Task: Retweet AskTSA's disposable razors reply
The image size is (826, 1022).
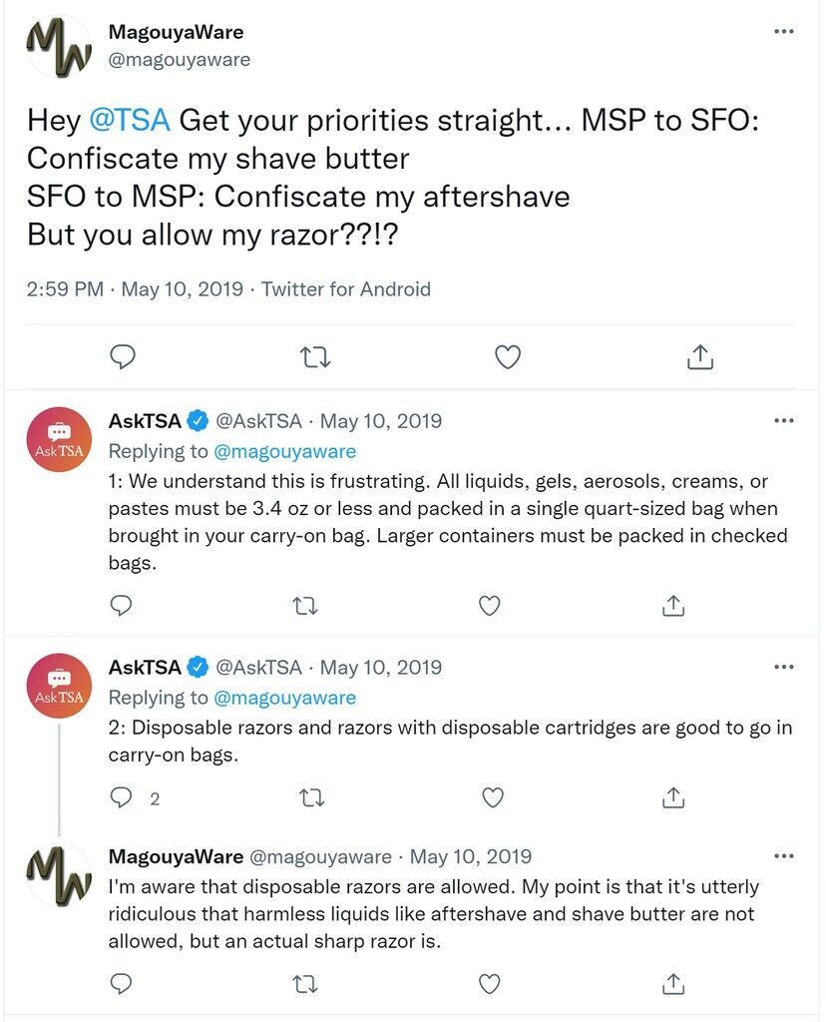Action: [x=310, y=797]
